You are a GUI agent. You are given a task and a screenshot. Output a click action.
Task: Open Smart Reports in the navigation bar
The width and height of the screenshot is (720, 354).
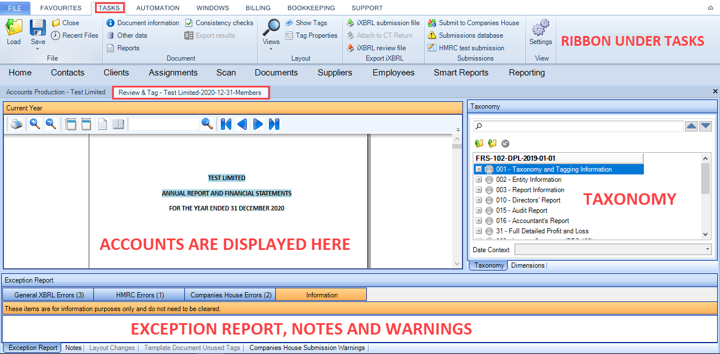461,73
